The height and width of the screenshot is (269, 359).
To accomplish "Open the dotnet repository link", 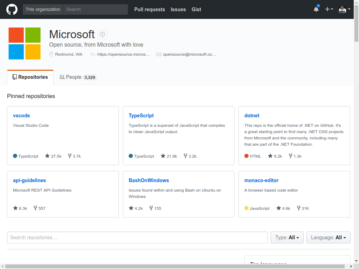I will tap(252, 116).
